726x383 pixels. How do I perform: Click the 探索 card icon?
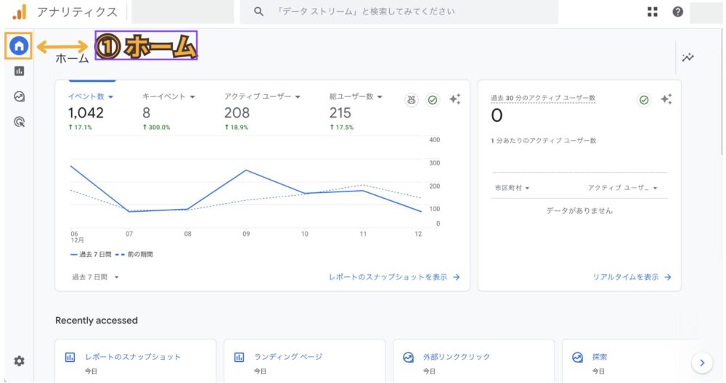tap(577, 357)
